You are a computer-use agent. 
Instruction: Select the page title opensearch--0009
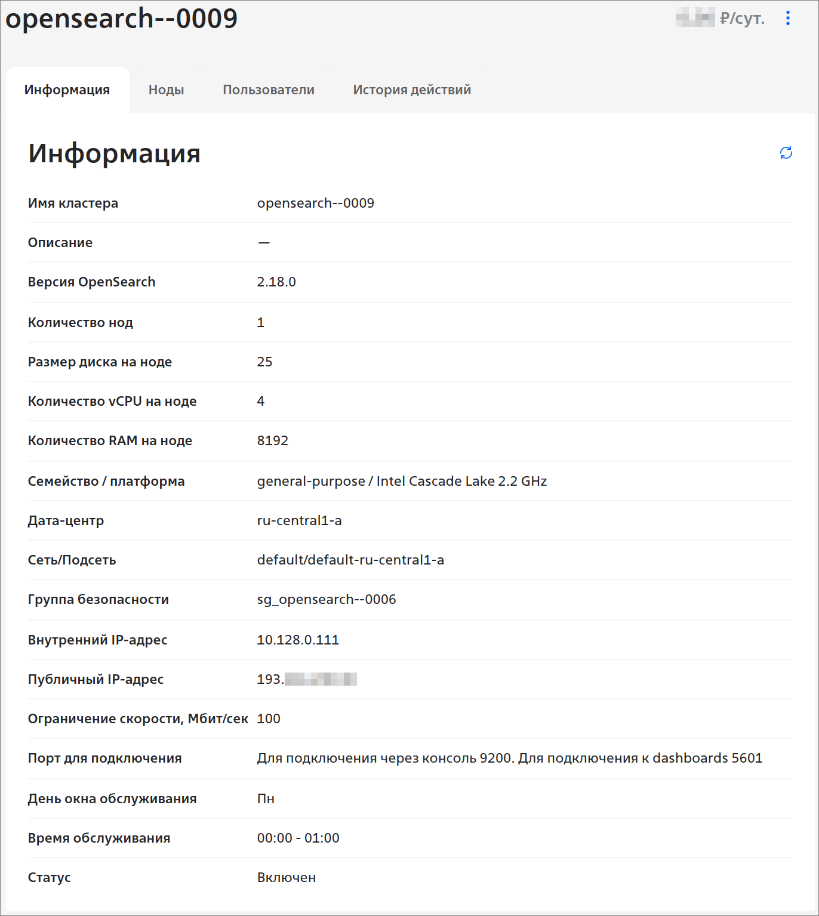(122, 18)
